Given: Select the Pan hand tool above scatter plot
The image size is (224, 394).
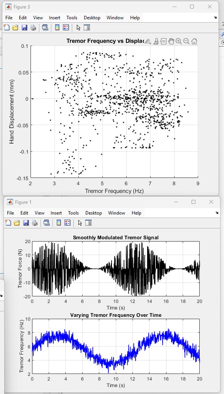Looking at the screenshot, I should [x=171, y=41].
